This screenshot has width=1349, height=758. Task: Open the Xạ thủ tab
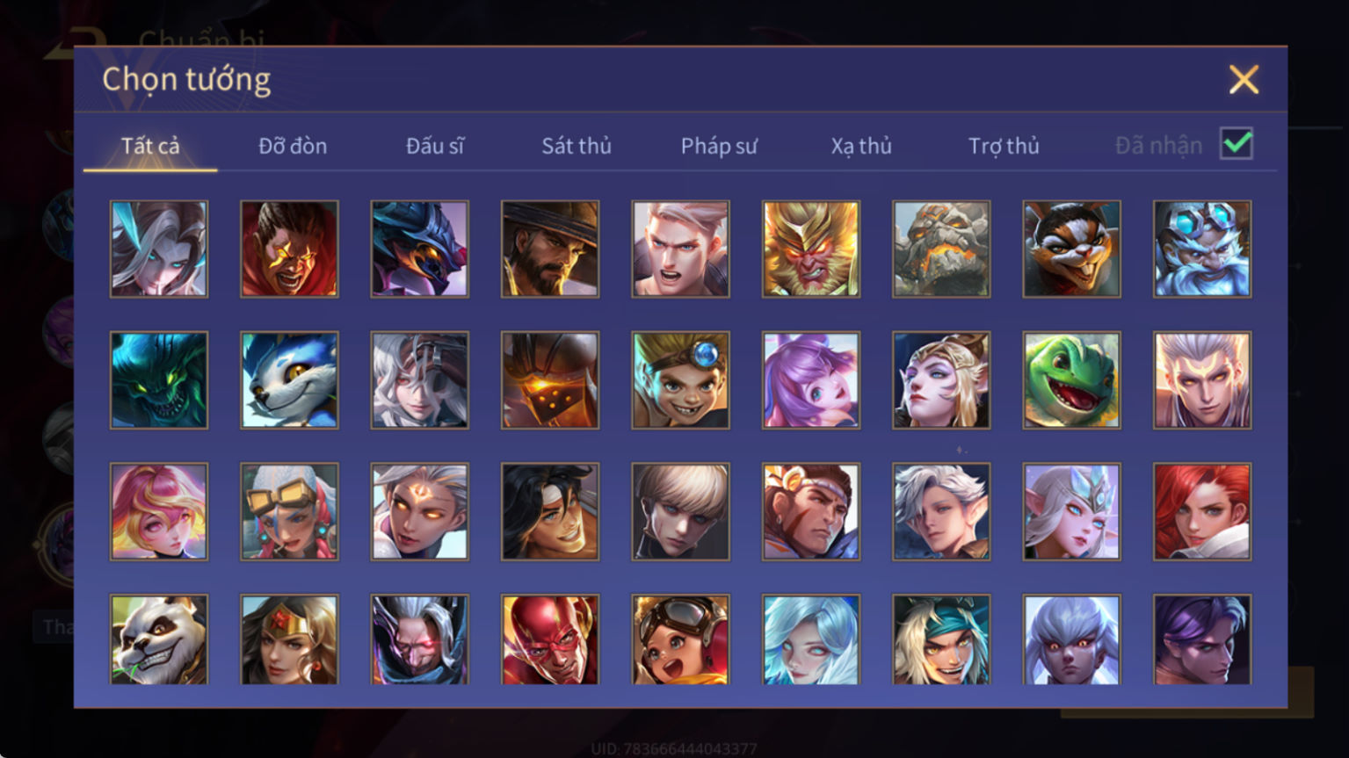(861, 146)
